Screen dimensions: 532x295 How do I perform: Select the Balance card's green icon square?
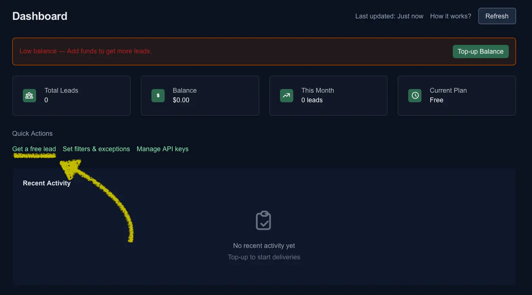pyautogui.click(x=158, y=96)
